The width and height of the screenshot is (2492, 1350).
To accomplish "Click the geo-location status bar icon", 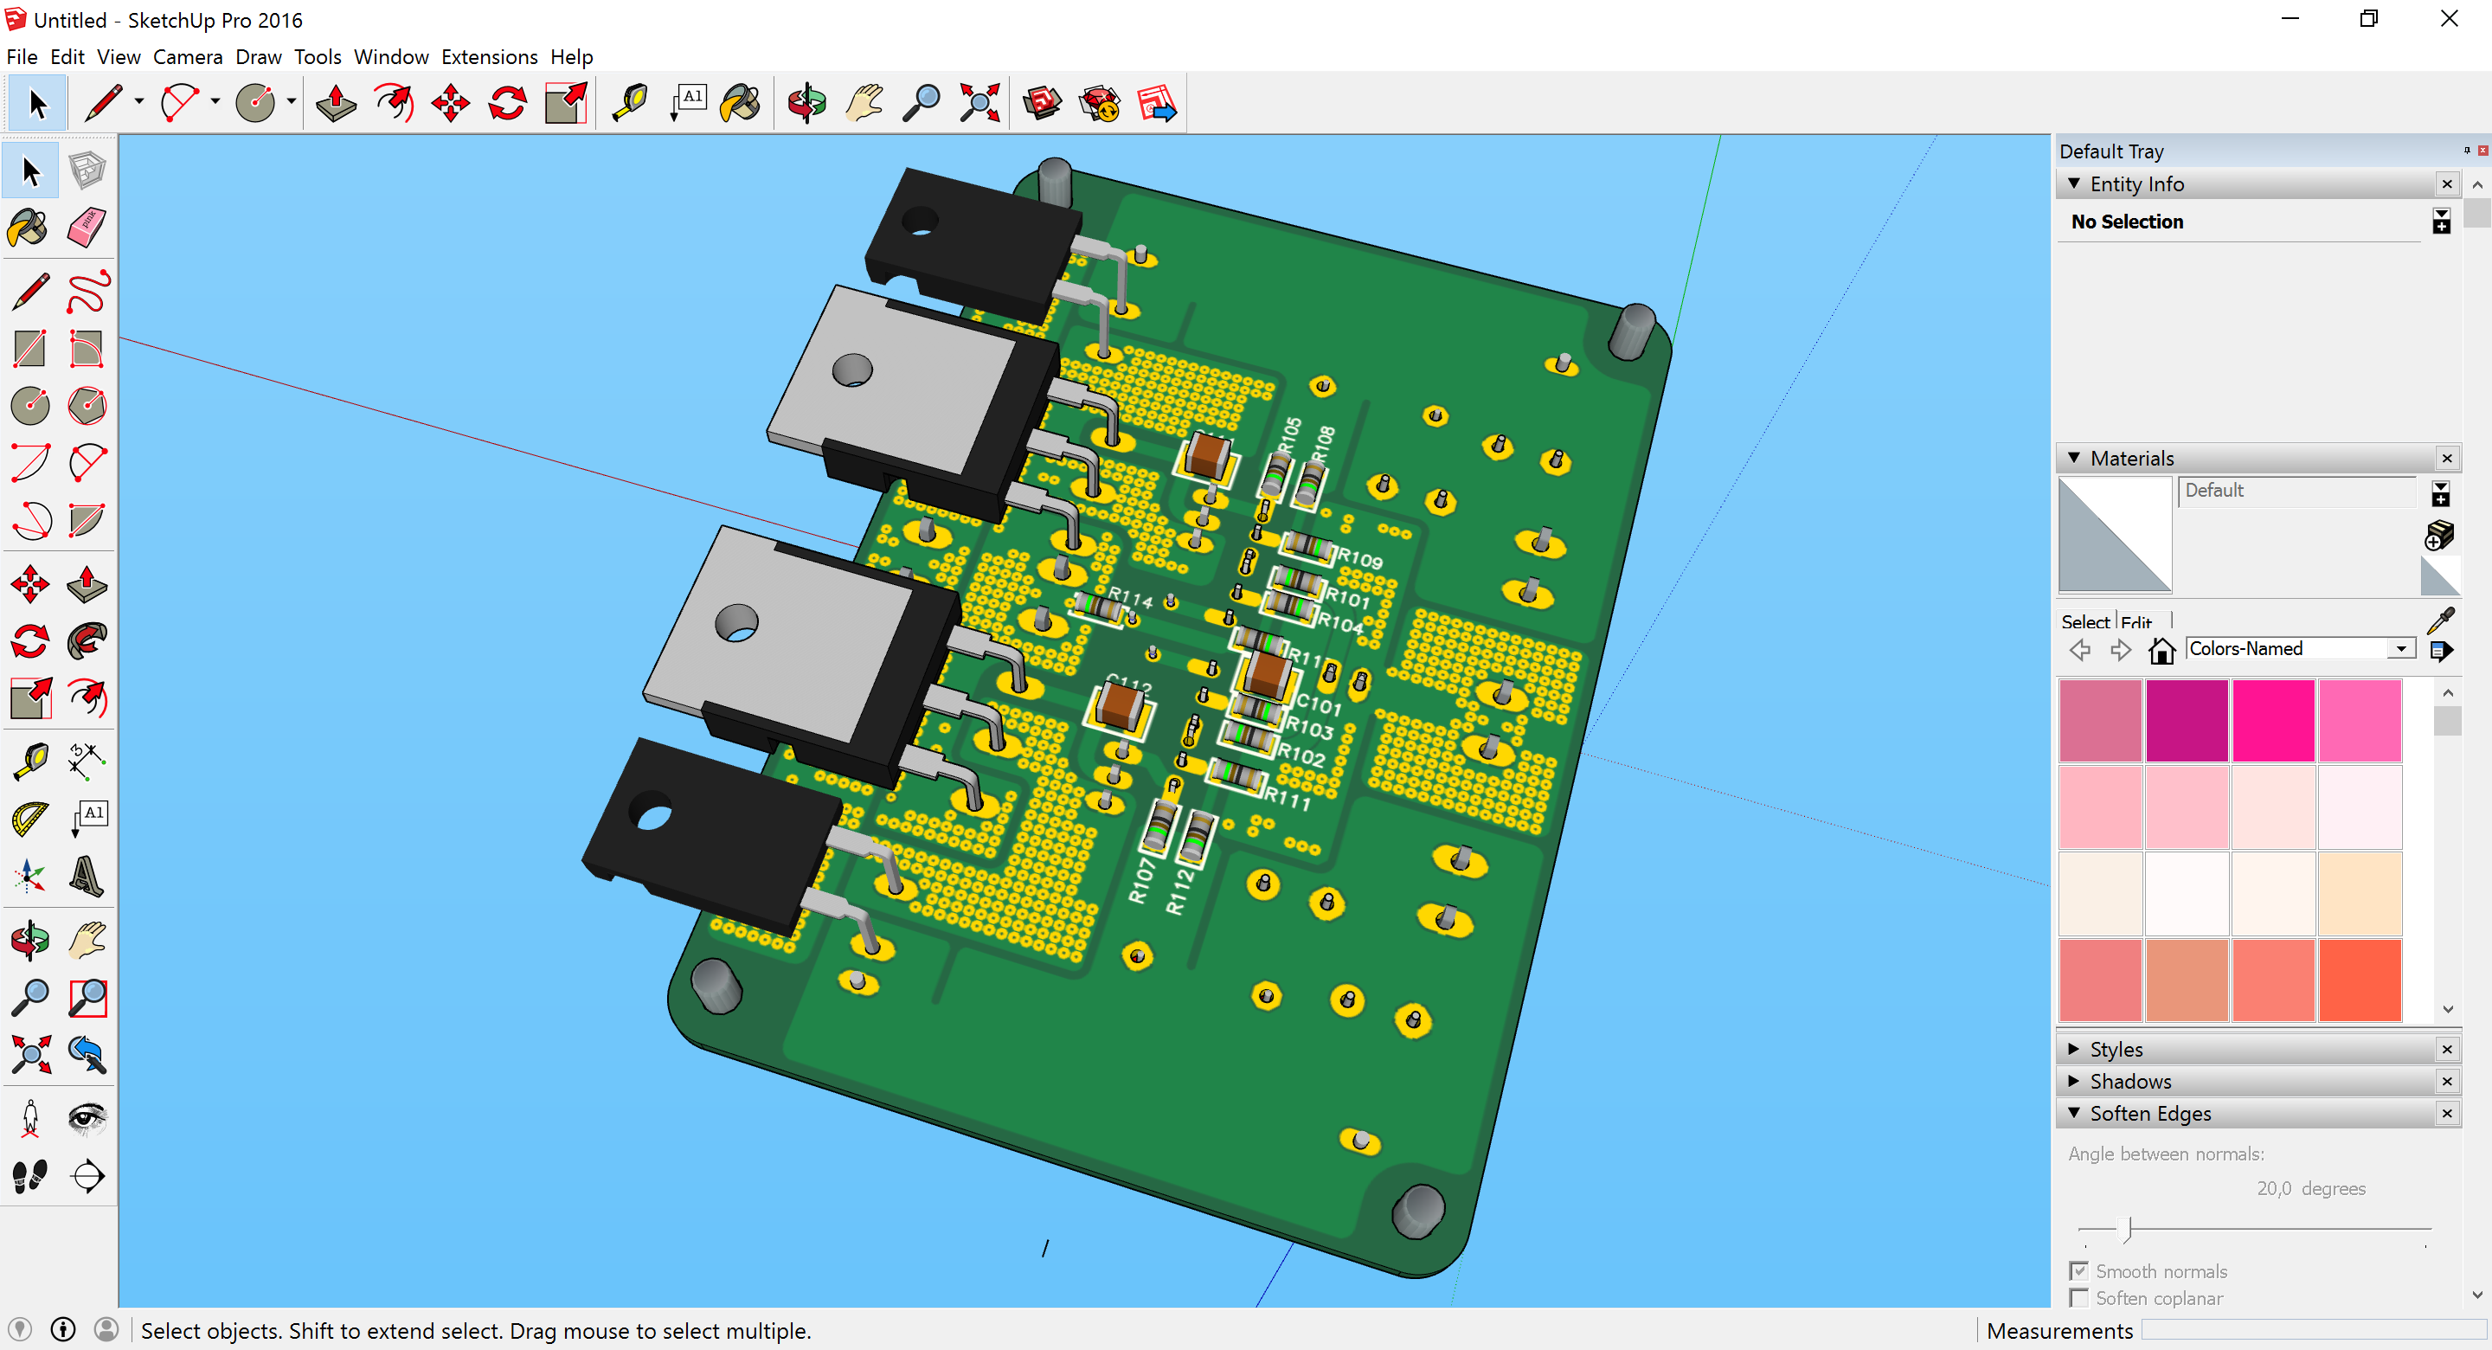I will (x=20, y=1330).
